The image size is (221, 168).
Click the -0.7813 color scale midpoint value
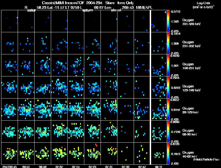(x=175, y=154)
